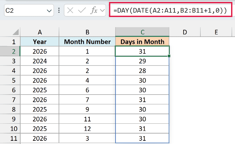The width and height of the screenshot is (235, 144).
Task: Select cell A11 in row 11
Action: coord(40,138)
